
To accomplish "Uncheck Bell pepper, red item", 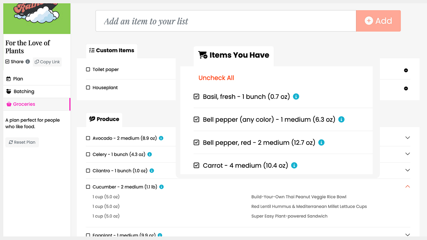I will [x=196, y=143].
